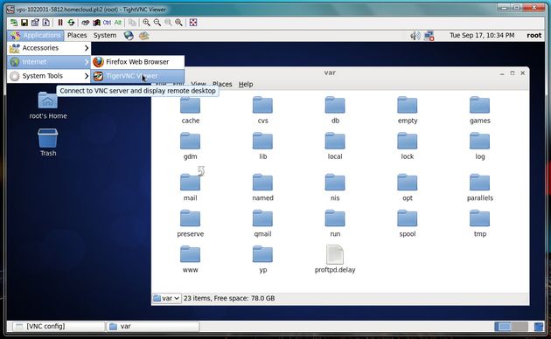The height and width of the screenshot is (339, 551).
Task: Launch the web browser globe icon in the top panel
Action: click(129, 36)
